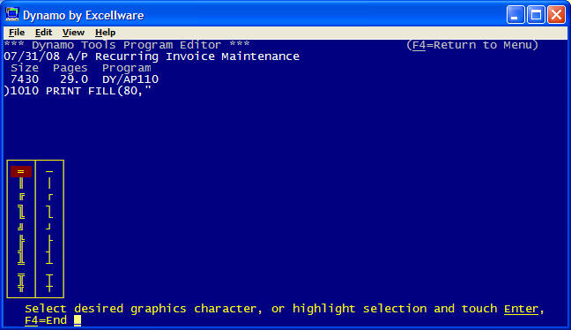Click the Dynamo application icon in title bar
Image resolution: width=571 pixels, height=330 pixels.
(x=12, y=15)
